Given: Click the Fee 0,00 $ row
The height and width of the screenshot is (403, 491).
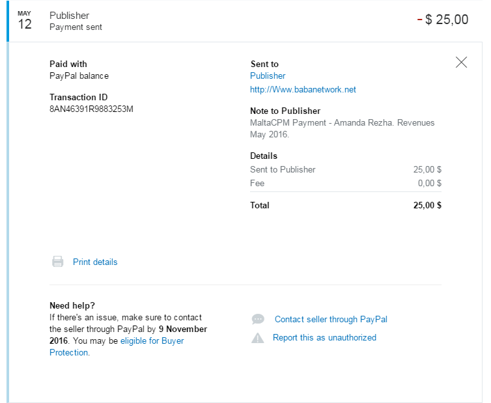Looking at the screenshot, I should 346,183.
